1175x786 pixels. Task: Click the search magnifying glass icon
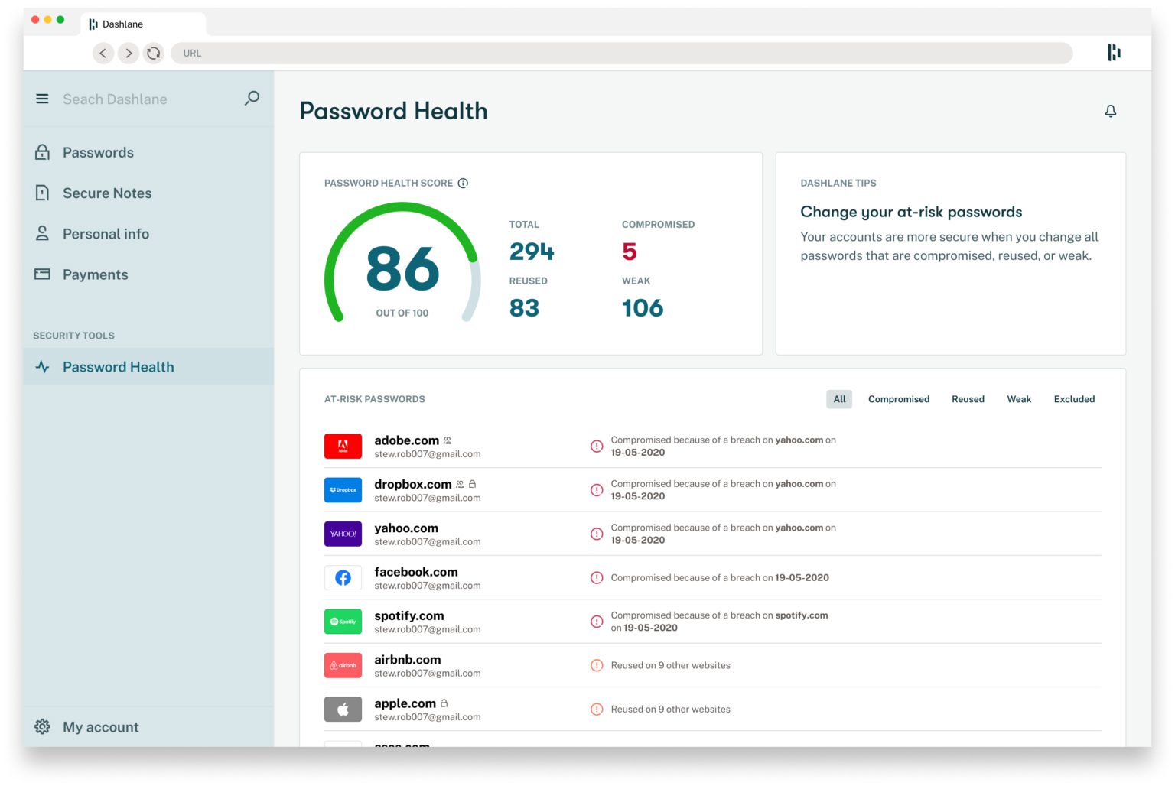pyautogui.click(x=251, y=99)
